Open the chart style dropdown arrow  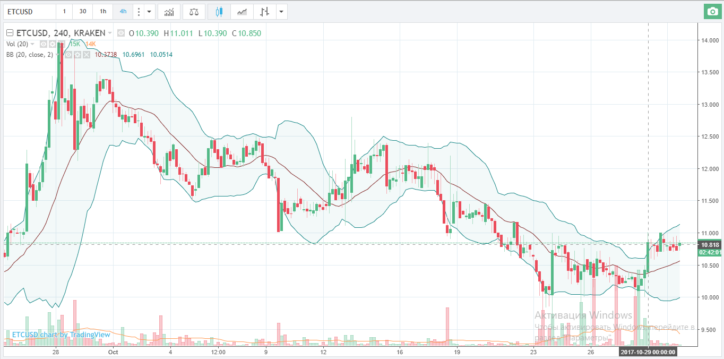[x=281, y=11]
